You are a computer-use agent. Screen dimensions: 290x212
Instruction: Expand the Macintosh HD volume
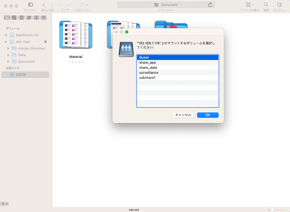point(6,35)
